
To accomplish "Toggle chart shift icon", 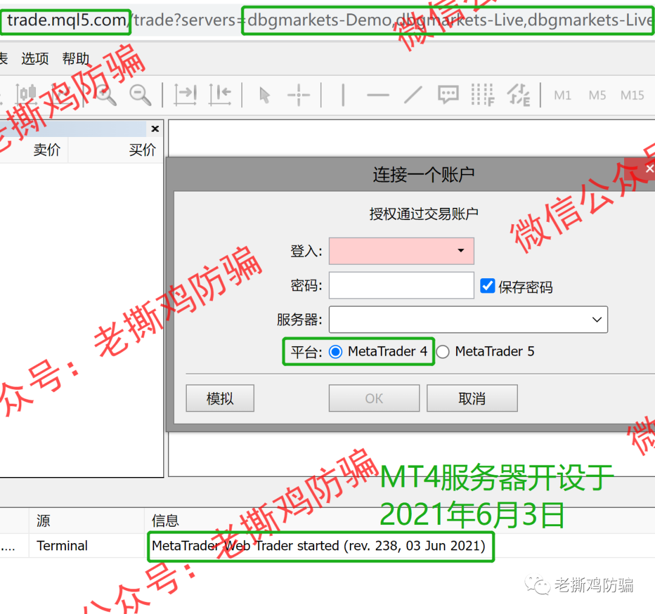I will (x=220, y=95).
